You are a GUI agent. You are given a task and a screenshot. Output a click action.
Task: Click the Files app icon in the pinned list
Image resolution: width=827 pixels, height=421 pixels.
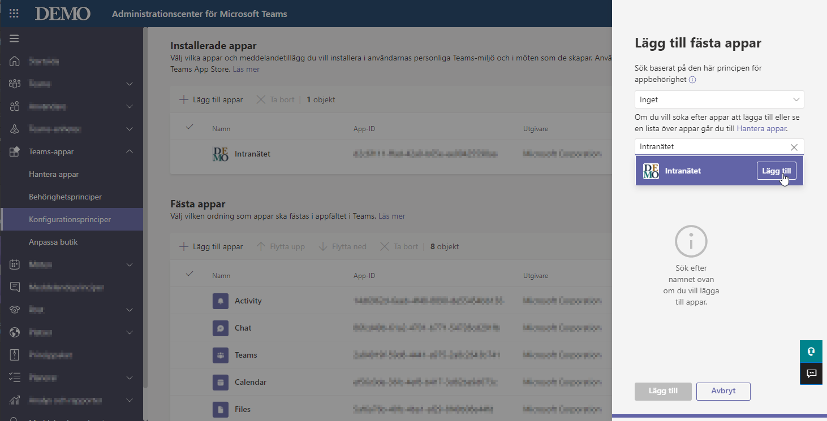point(220,409)
